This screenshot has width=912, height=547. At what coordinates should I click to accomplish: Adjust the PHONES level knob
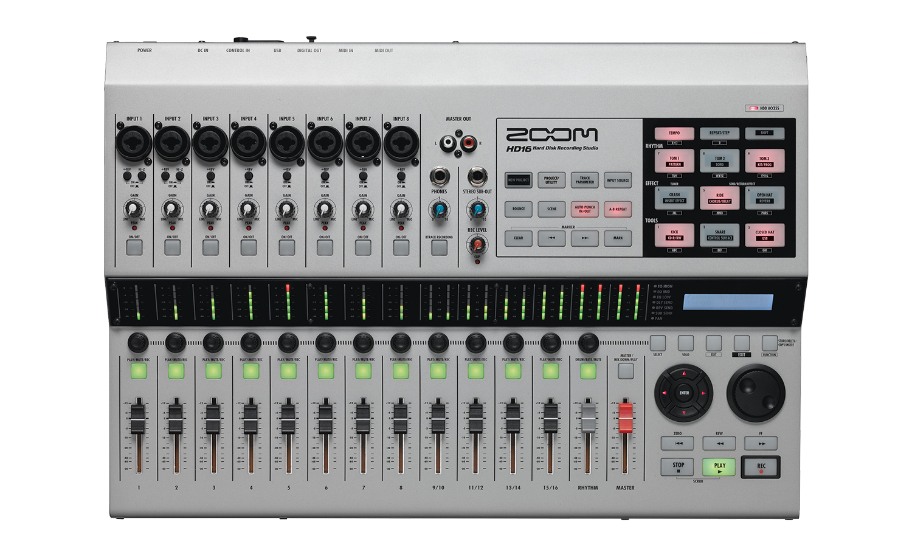tap(439, 210)
